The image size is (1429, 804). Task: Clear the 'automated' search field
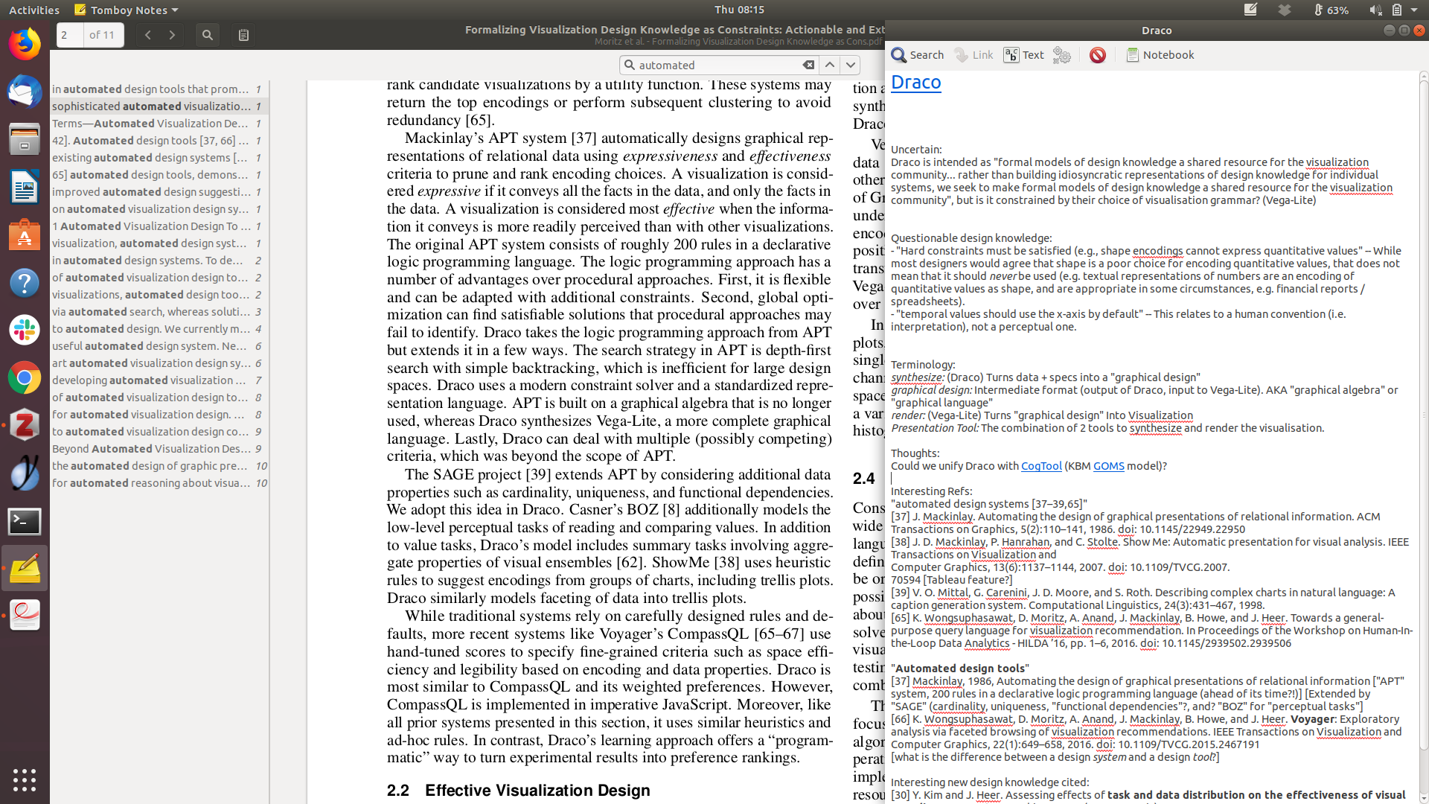pos(808,66)
